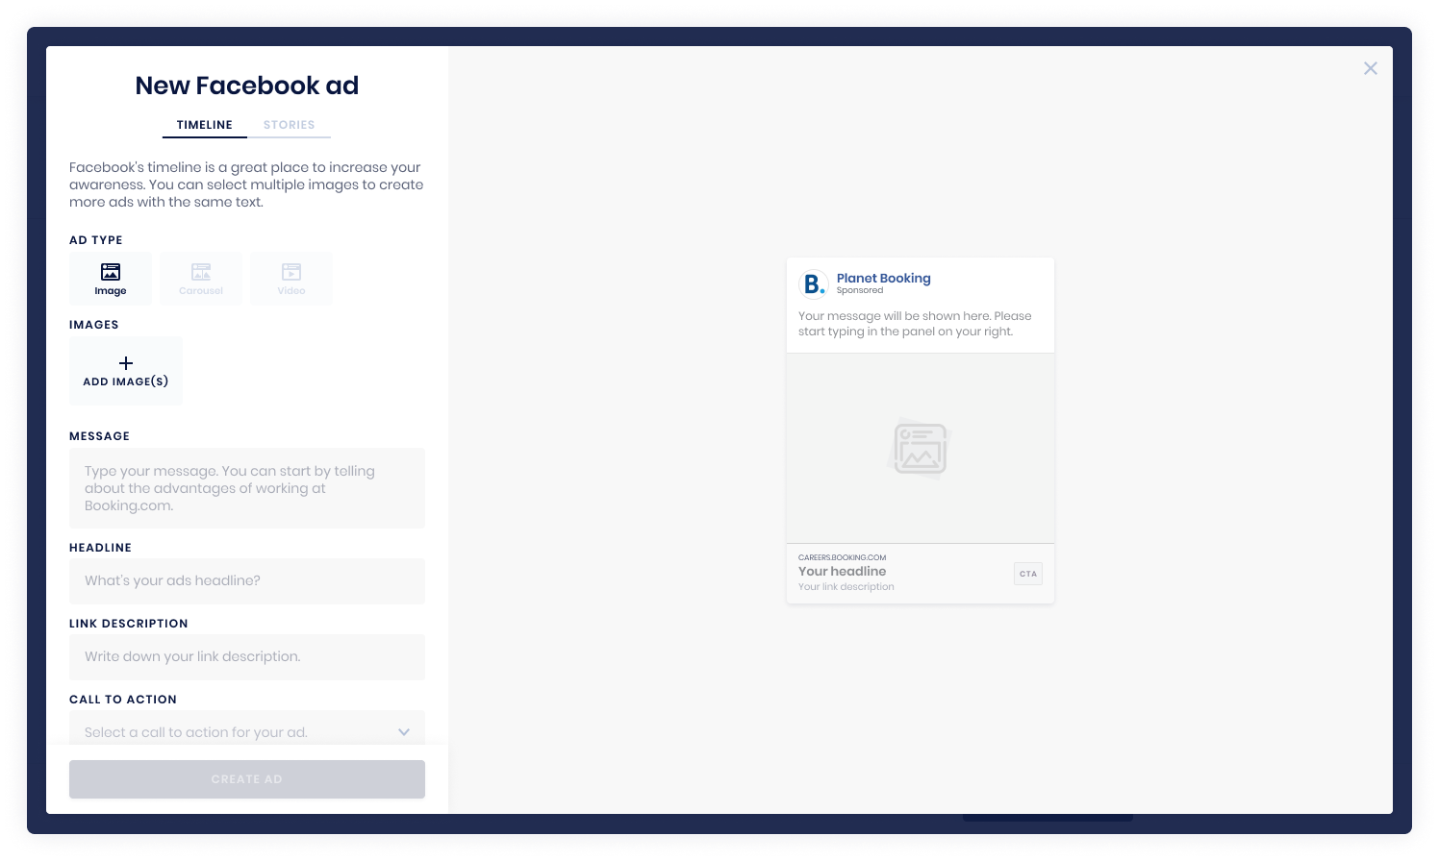
Task: Switch to the Stories tab
Action: pos(290,125)
